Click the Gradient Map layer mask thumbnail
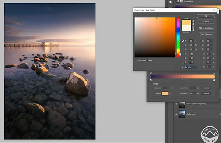221x143 pixels. (181, 1)
